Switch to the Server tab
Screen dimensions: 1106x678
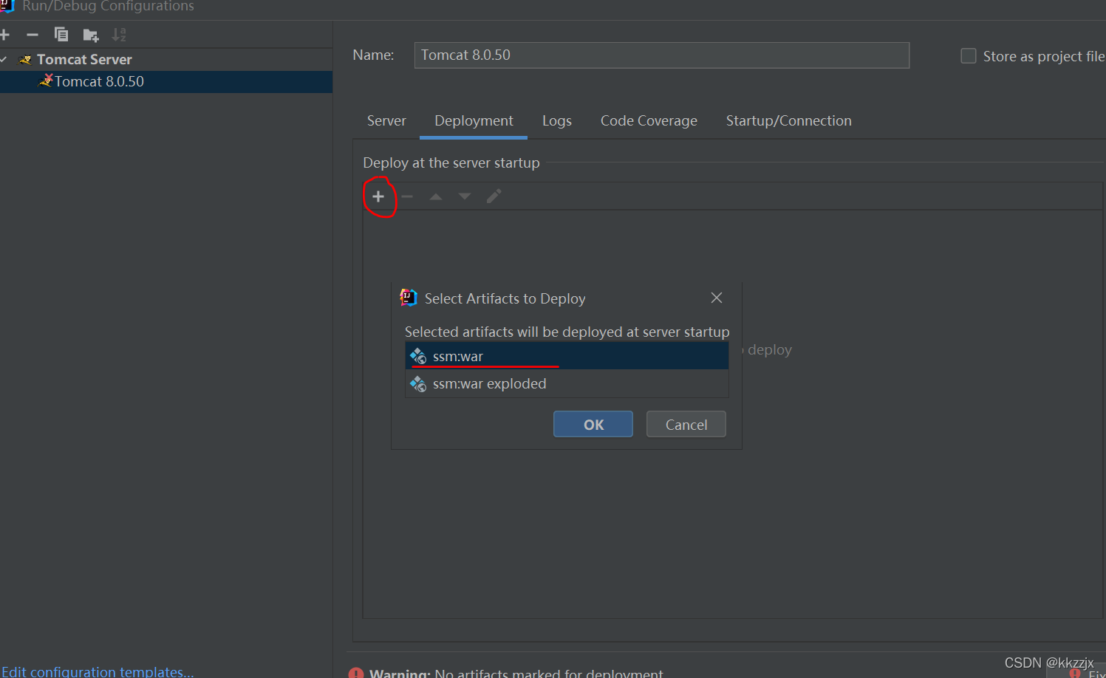386,120
